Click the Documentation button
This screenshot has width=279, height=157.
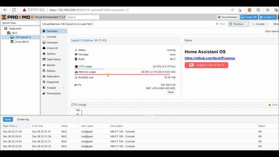(x=228, y=17)
